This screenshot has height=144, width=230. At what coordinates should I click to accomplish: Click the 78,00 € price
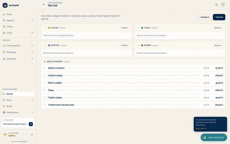[x=219, y=76]
